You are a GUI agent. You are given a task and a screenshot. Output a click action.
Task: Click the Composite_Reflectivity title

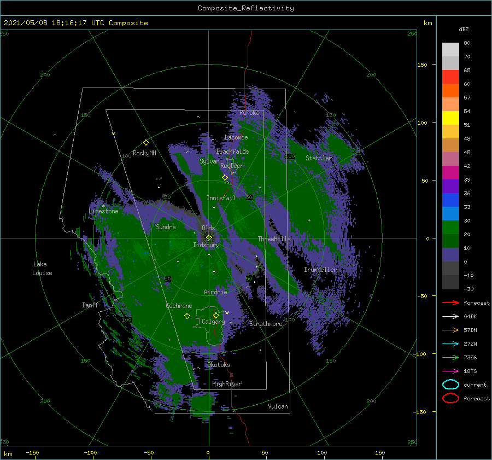(245, 8)
